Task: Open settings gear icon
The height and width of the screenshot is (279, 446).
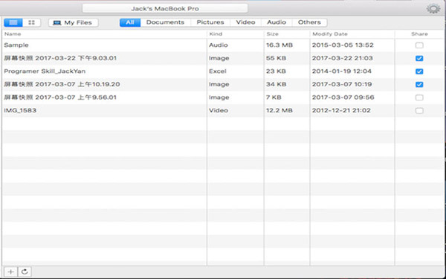Action: click(433, 8)
